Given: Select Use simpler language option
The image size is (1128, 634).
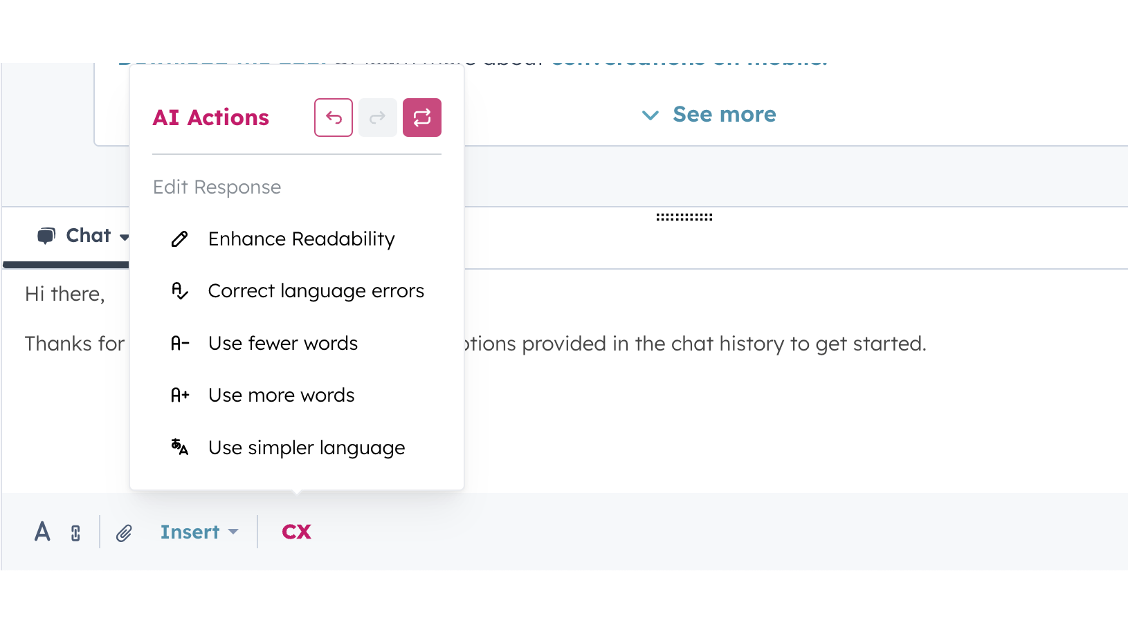Looking at the screenshot, I should 307,448.
